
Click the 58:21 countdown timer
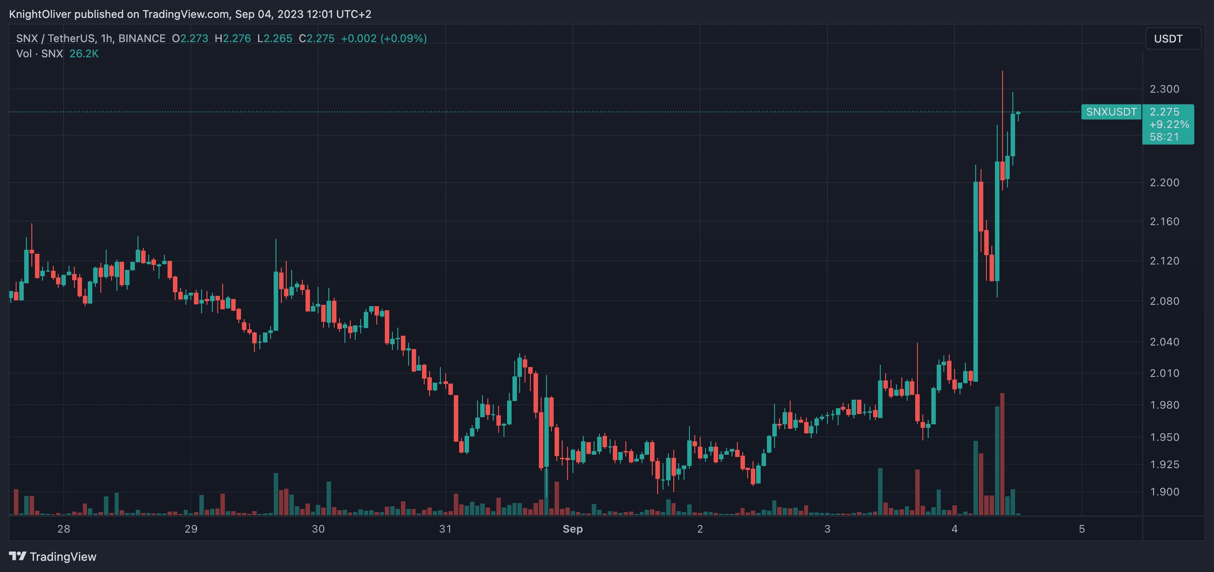pyautogui.click(x=1164, y=137)
